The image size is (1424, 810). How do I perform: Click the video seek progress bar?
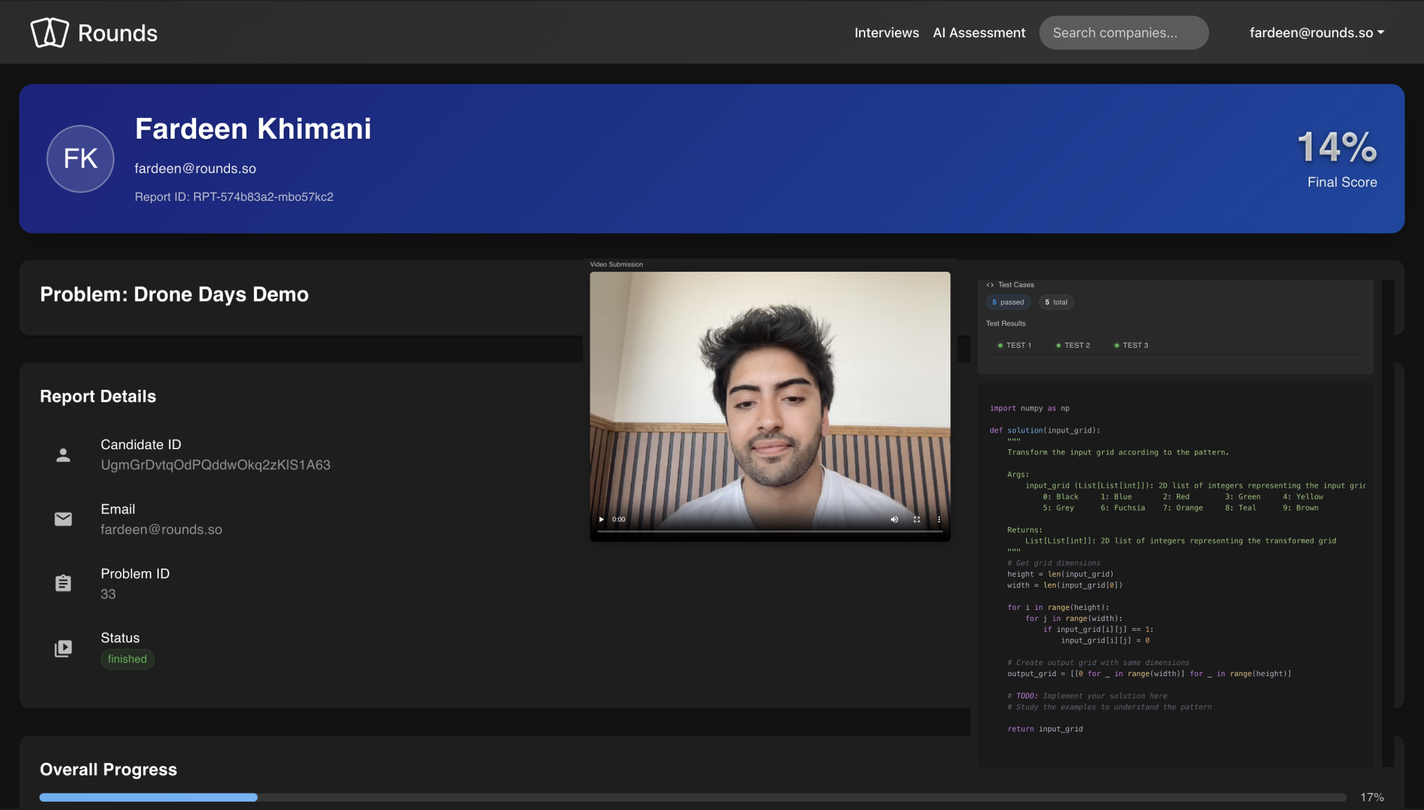point(769,532)
